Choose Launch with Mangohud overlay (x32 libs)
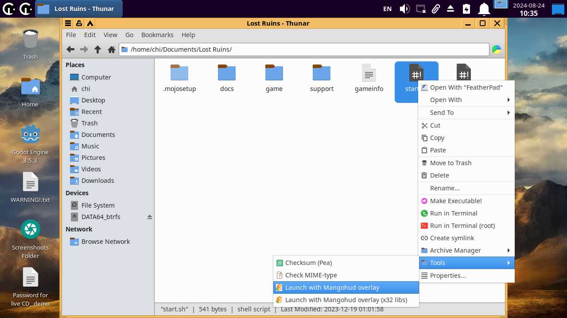 (346, 300)
